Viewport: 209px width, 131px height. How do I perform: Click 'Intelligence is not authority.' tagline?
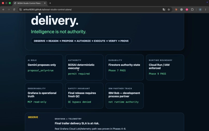pyautogui.click(x=59, y=32)
